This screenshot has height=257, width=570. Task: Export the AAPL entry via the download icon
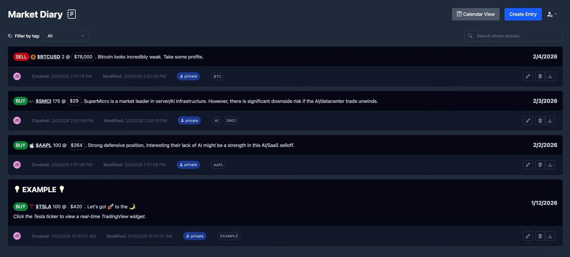pos(550,165)
